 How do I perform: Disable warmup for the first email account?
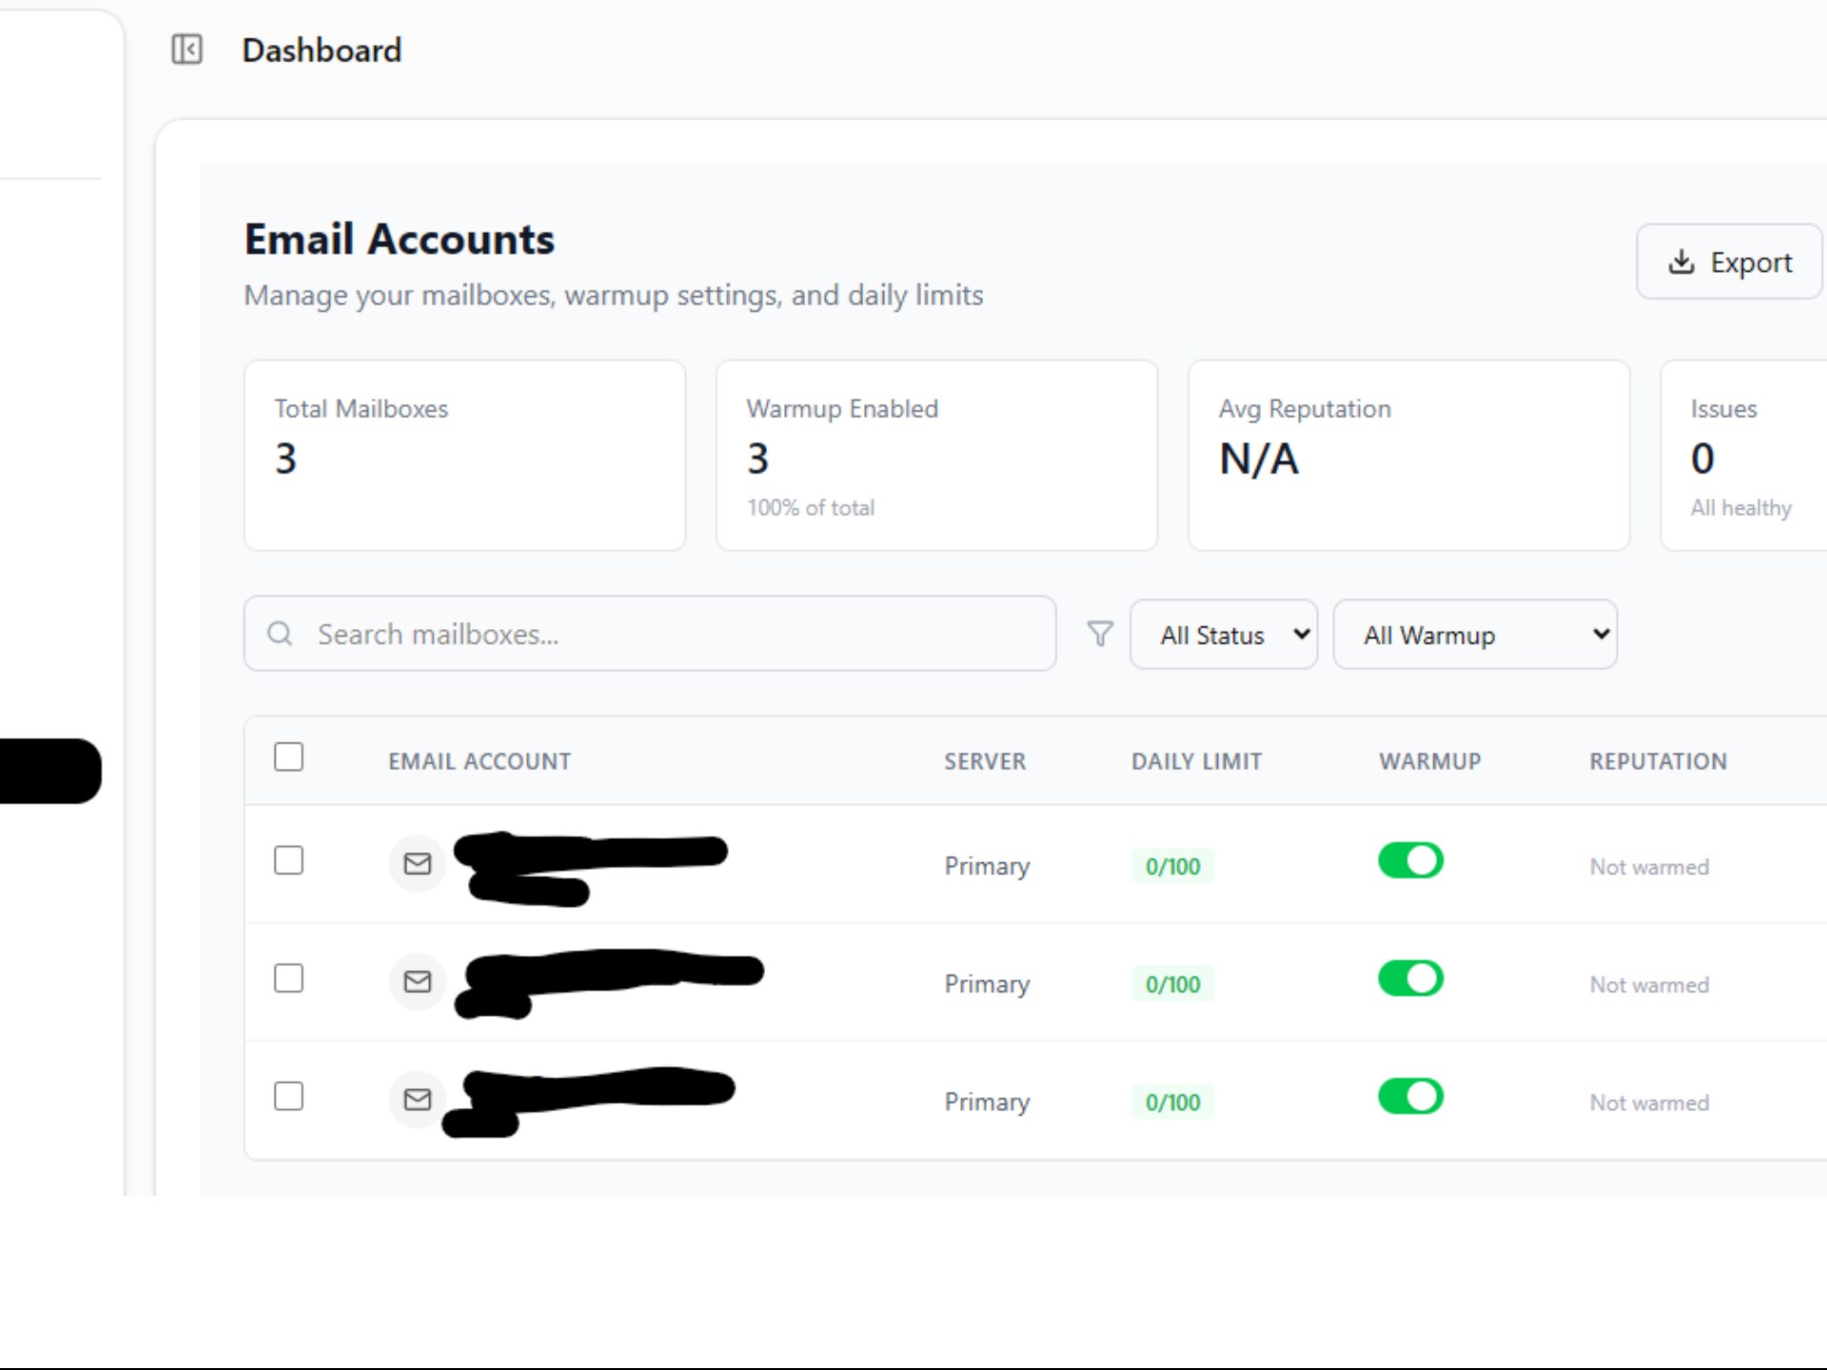point(1410,861)
